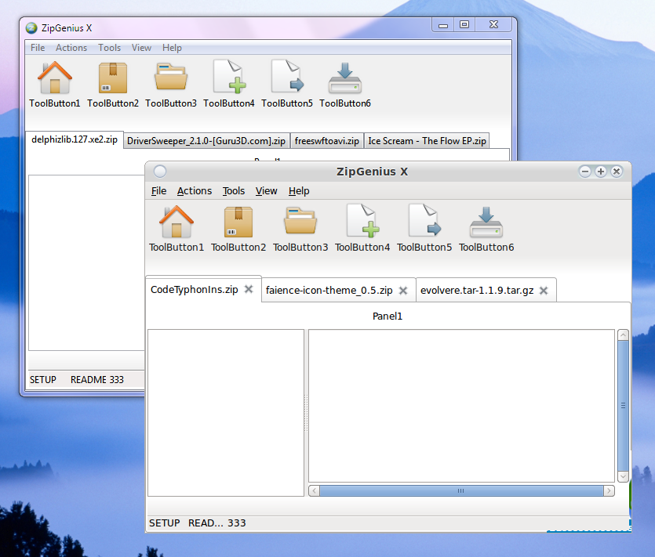Select delphizlib.127.xe2.zip tab in back window

(75, 139)
